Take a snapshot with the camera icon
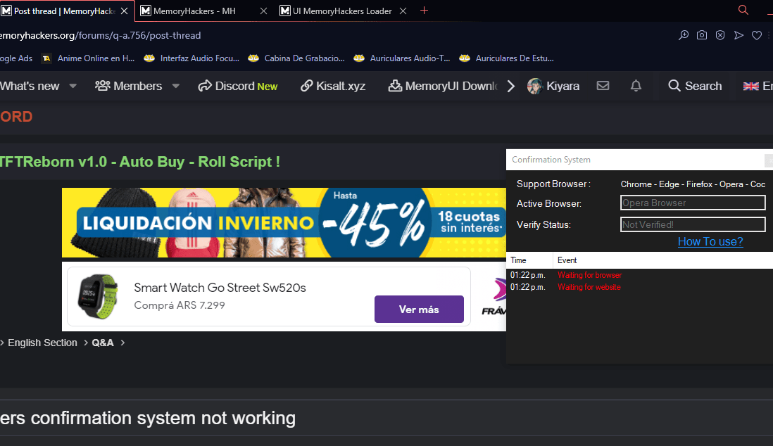Screen dimensions: 773x446 (701, 35)
